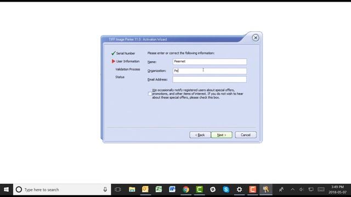
Task: Click the keys activation icon in taskbar
Action: (266, 190)
